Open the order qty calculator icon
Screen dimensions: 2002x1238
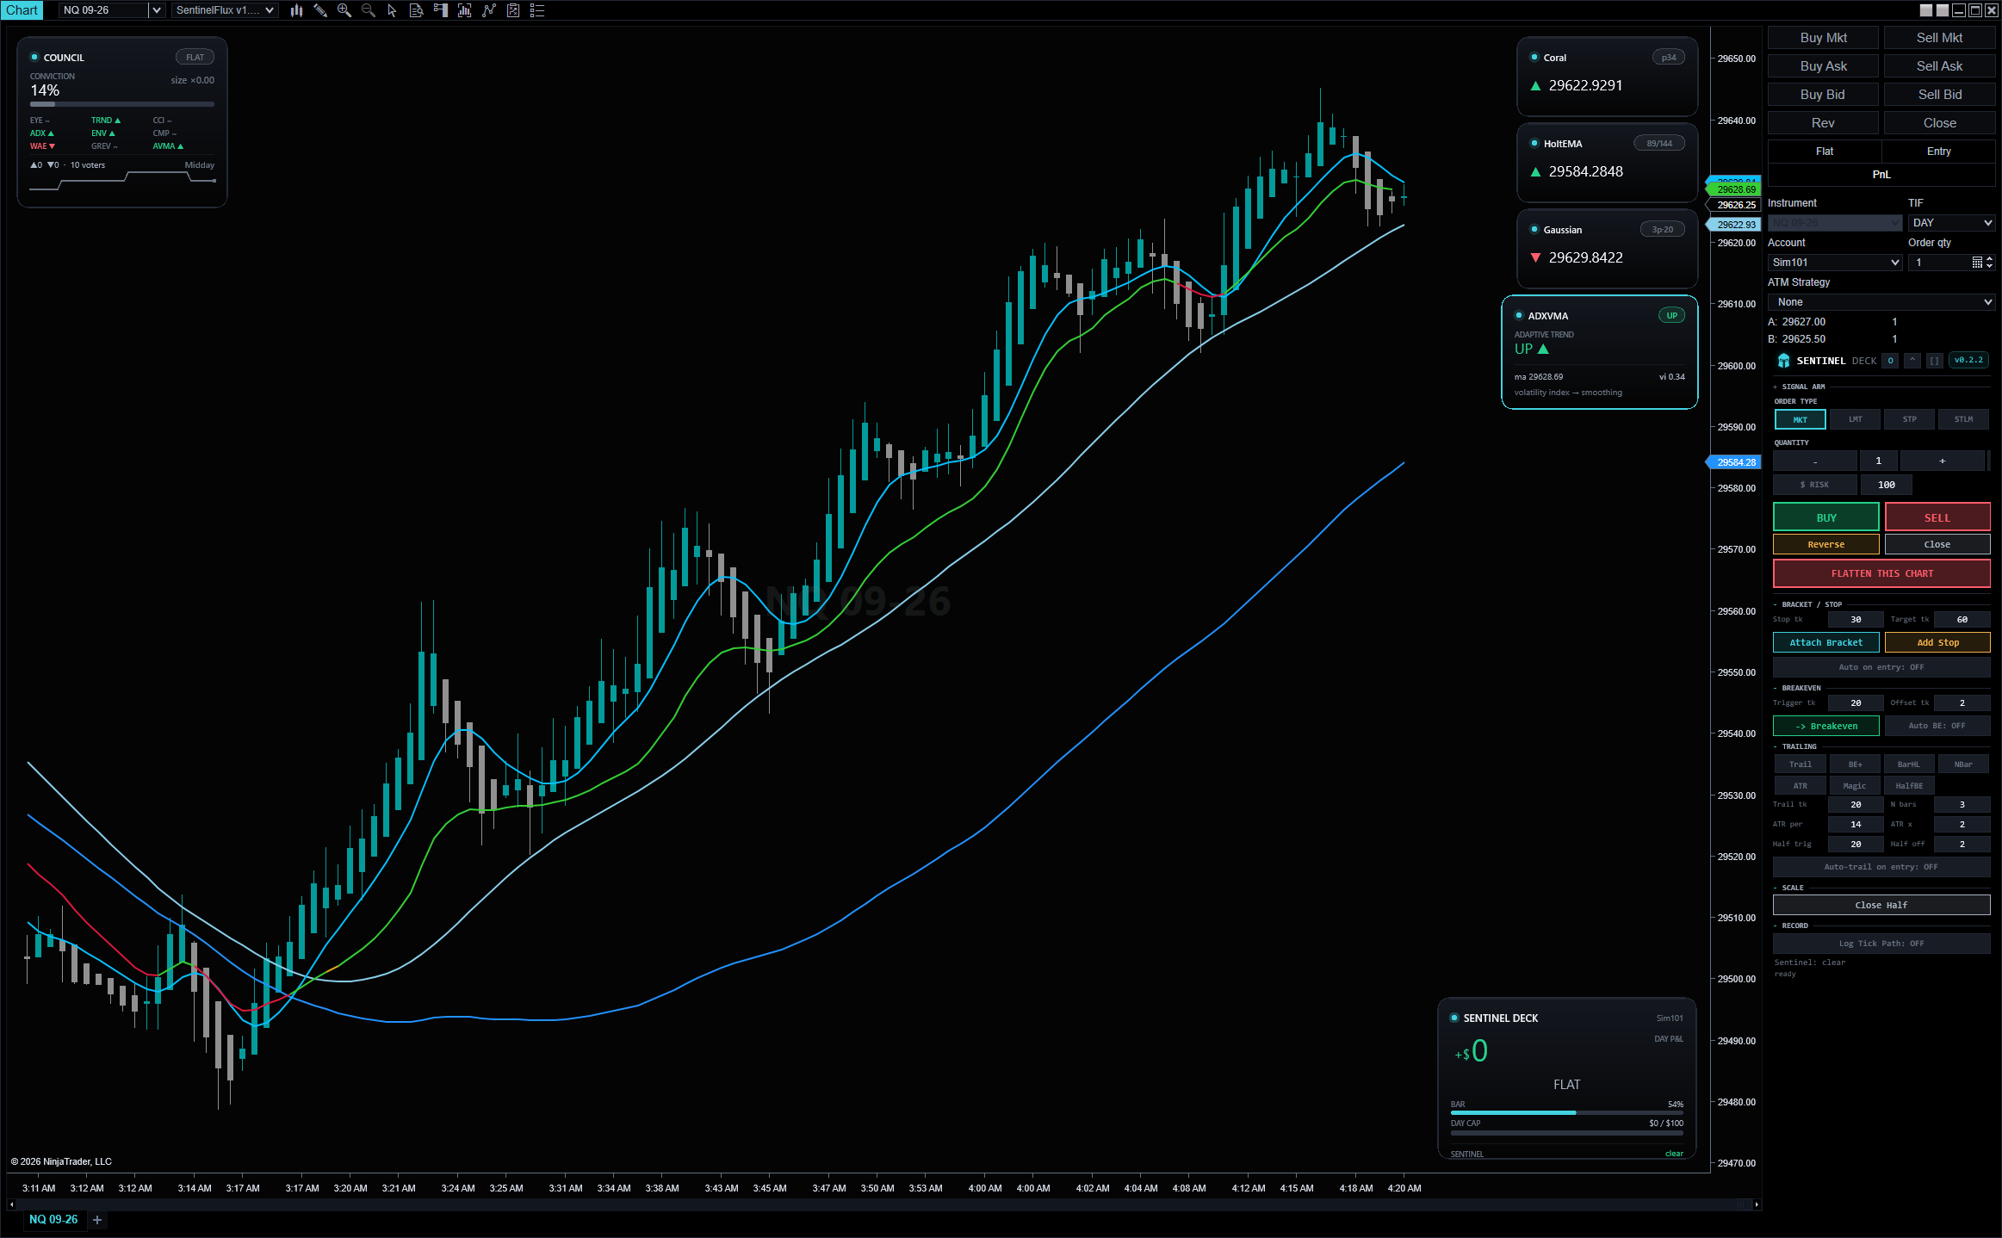point(1978,263)
